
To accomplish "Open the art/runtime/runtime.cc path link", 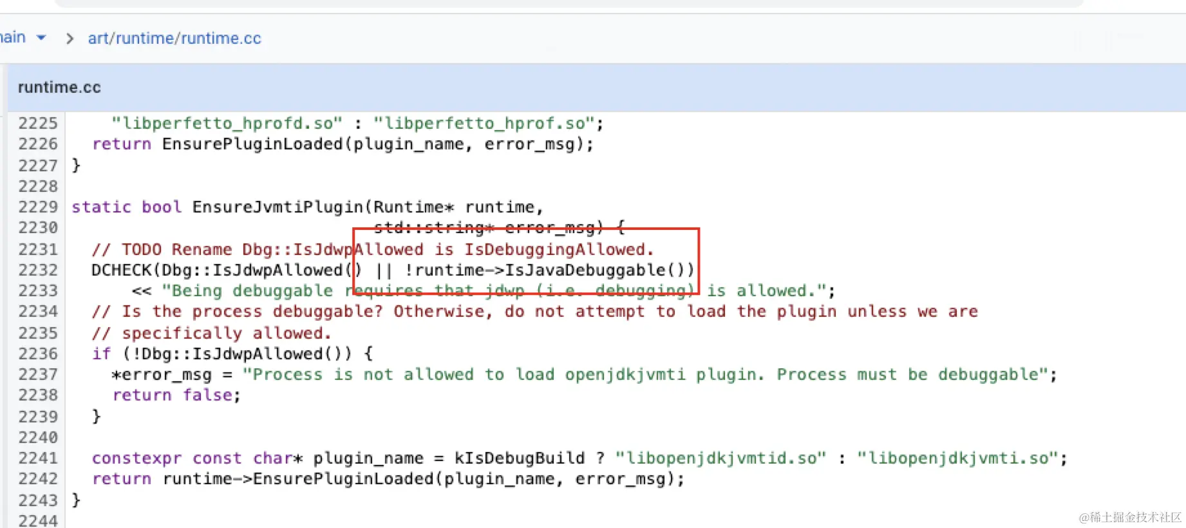I will (174, 39).
